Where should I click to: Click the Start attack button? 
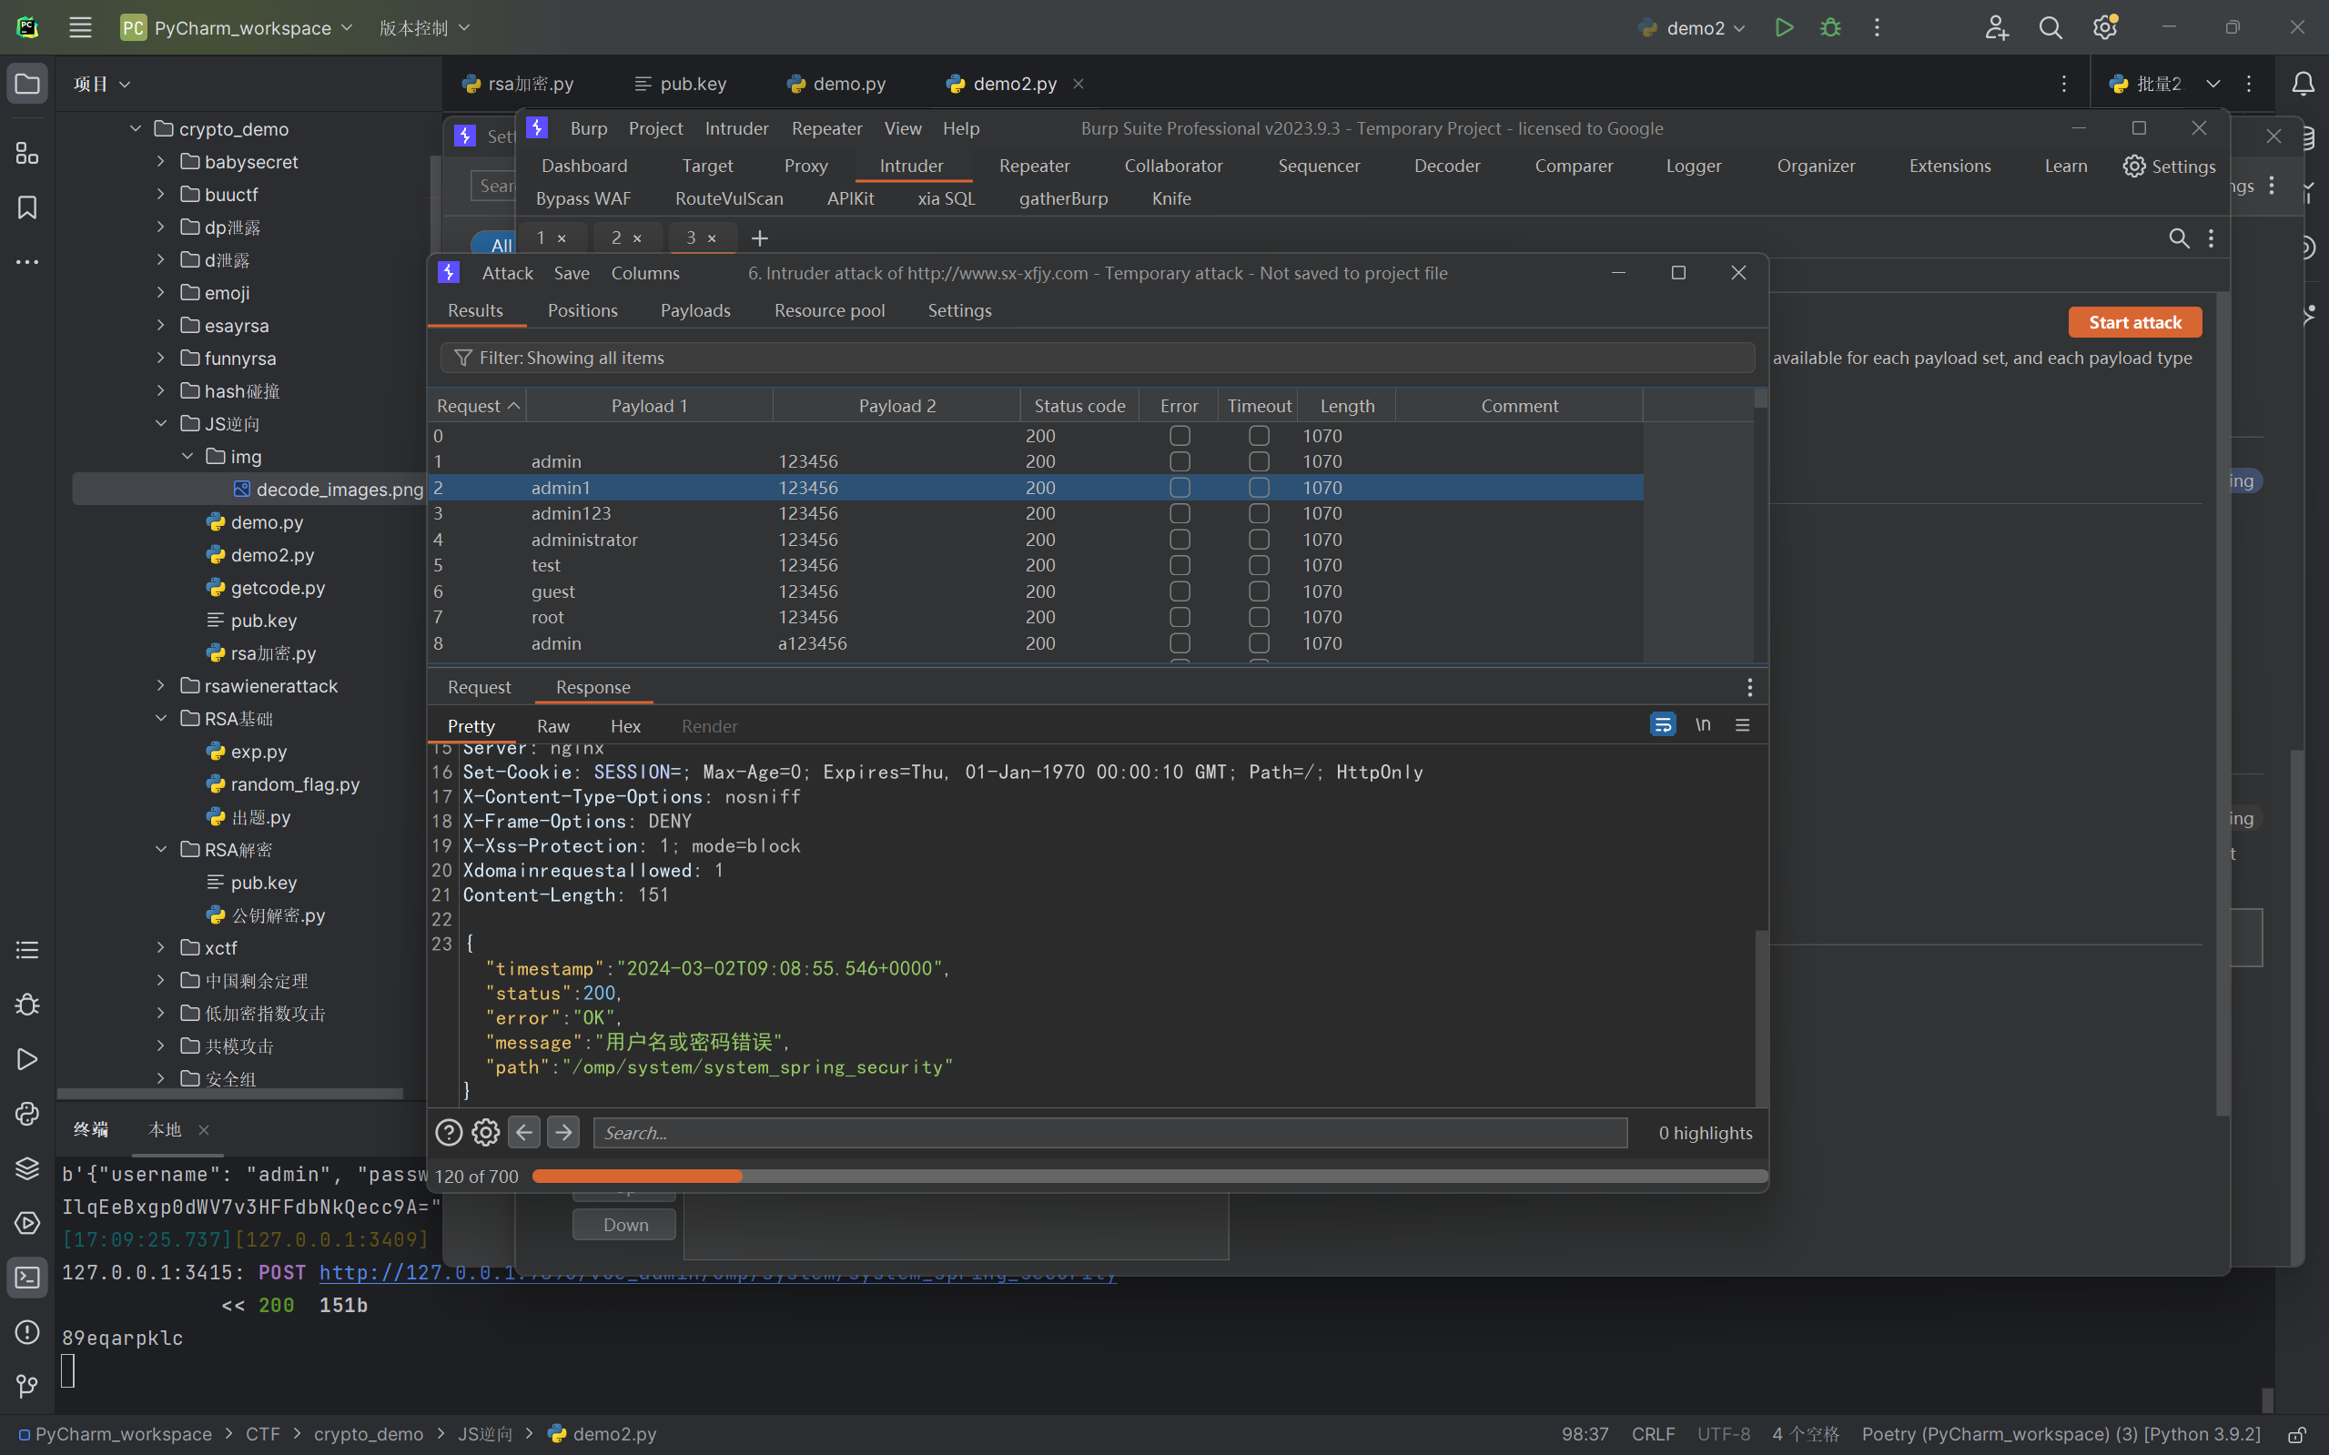[2134, 322]
